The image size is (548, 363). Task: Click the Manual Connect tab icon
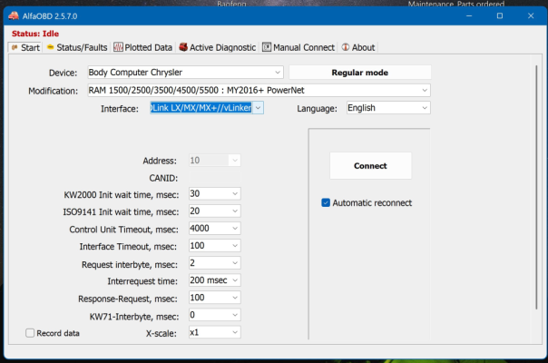click(x=267, y=47)
